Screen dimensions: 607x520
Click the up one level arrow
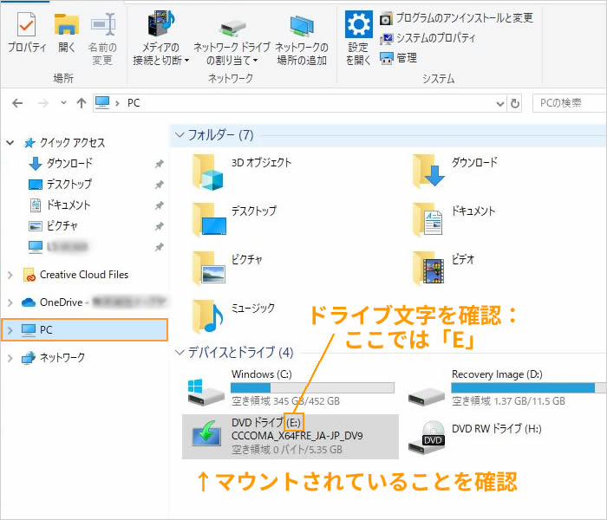pos(81,103)
